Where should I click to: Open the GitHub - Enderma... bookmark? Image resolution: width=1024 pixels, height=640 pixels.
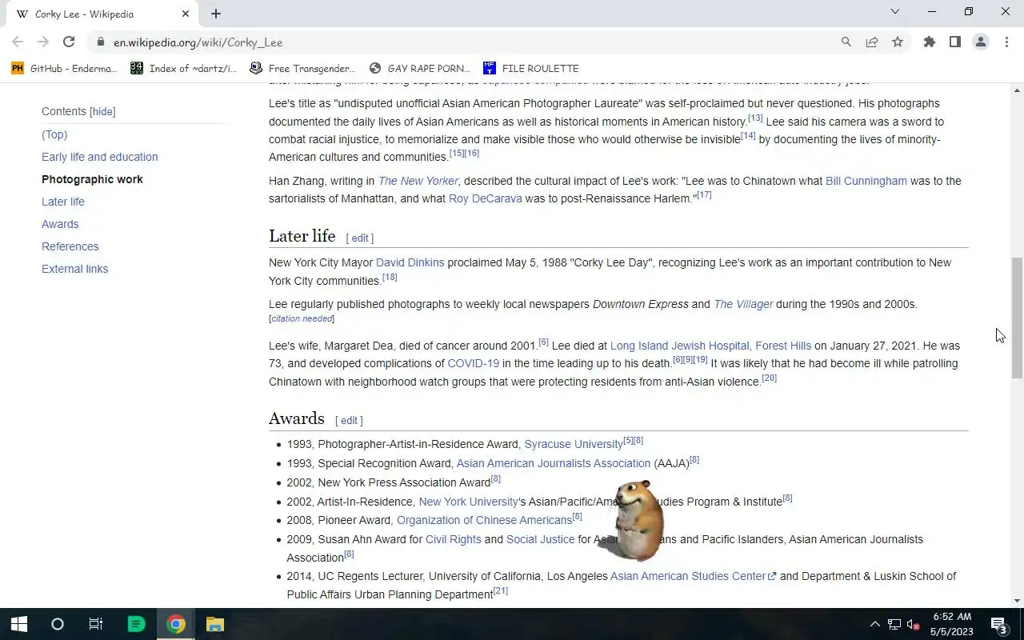click(65, 69)
